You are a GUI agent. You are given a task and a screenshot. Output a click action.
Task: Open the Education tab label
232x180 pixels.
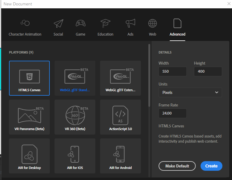pos(105,34)
